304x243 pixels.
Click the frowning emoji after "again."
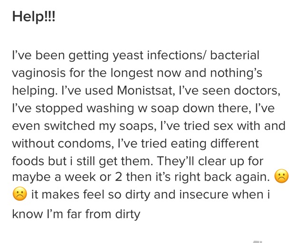click(282, 176)
